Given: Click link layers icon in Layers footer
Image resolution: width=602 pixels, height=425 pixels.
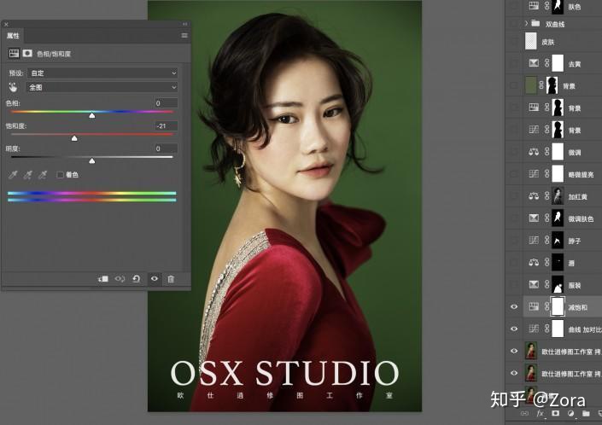Looking at the screenshot, I should pyautogui.click(x=524, y=413).
